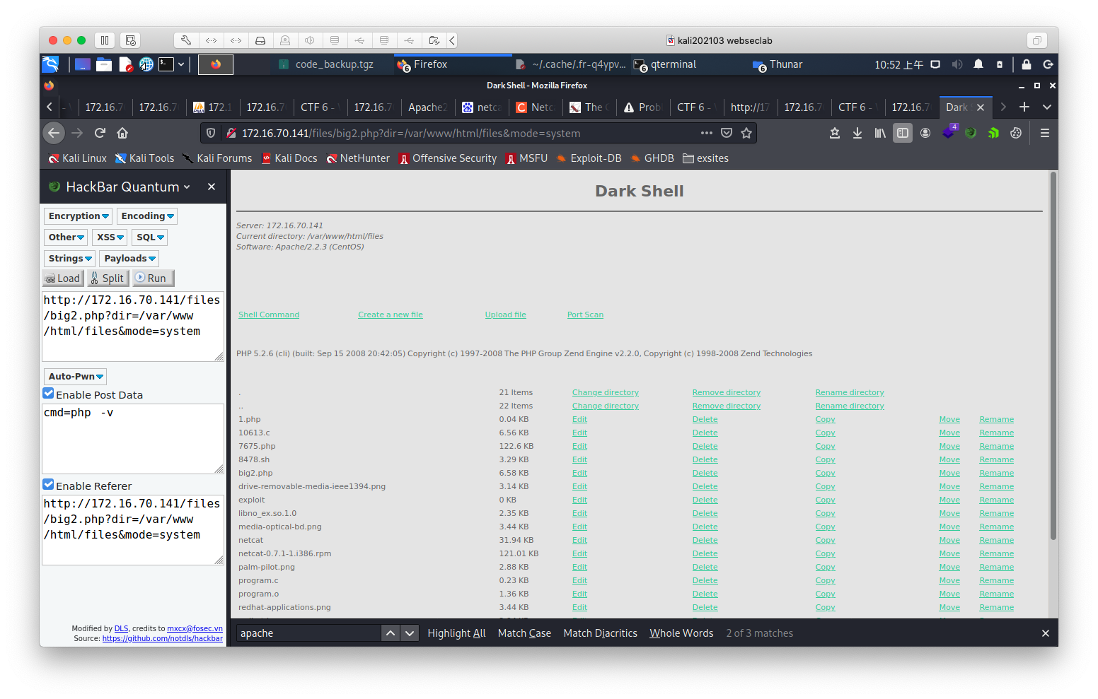1098x699 pixels.
Task: Toggle Whole Words in find bar
Action: 681,633
